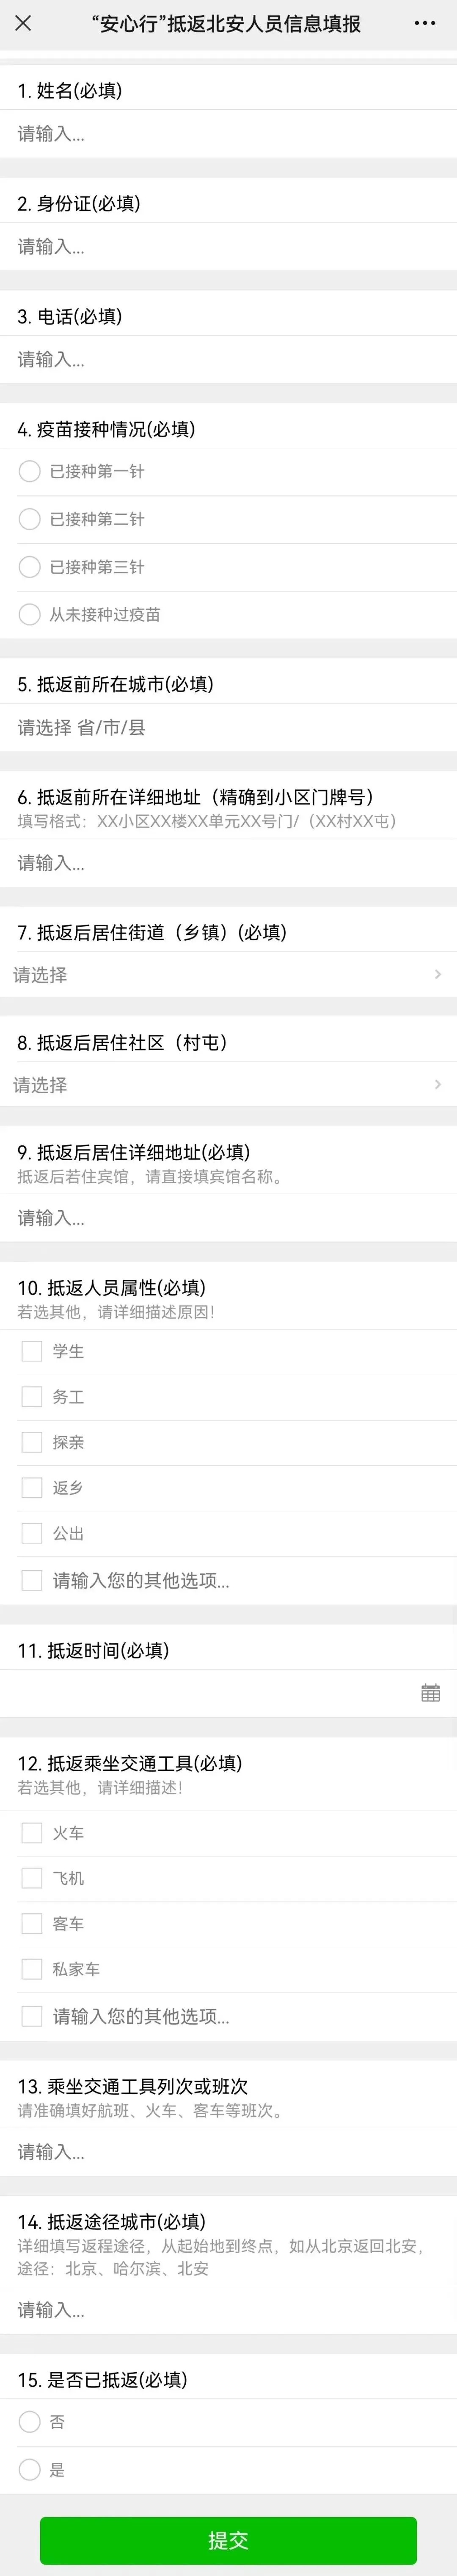
Task: Open the calendar date picker icon
Action: [x=430, y=1693]
